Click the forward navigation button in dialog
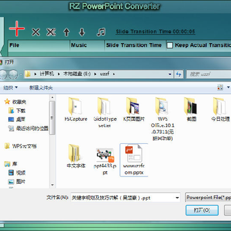This screenshot has width=231, height=231. (x=13, y=74)
